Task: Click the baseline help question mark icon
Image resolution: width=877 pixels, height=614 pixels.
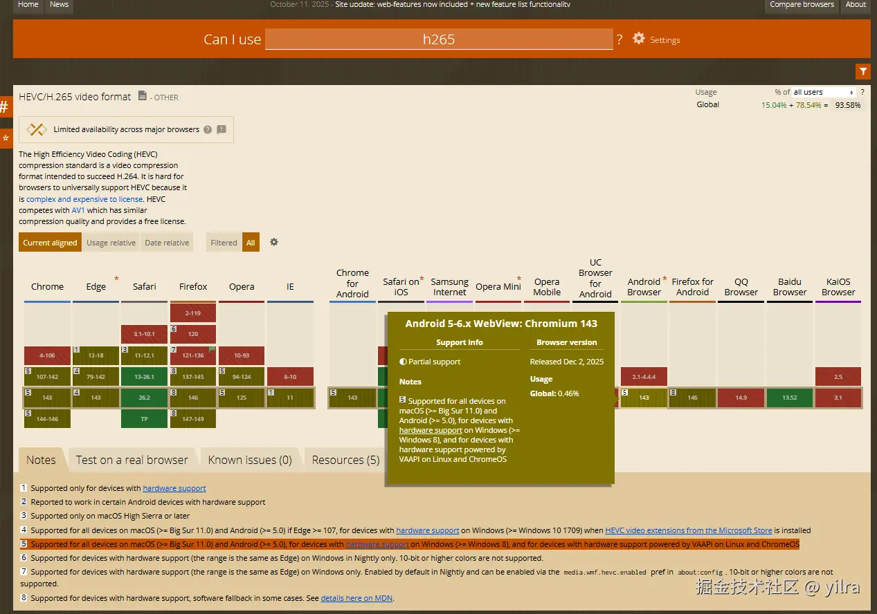Action: (x=208, y=129)
